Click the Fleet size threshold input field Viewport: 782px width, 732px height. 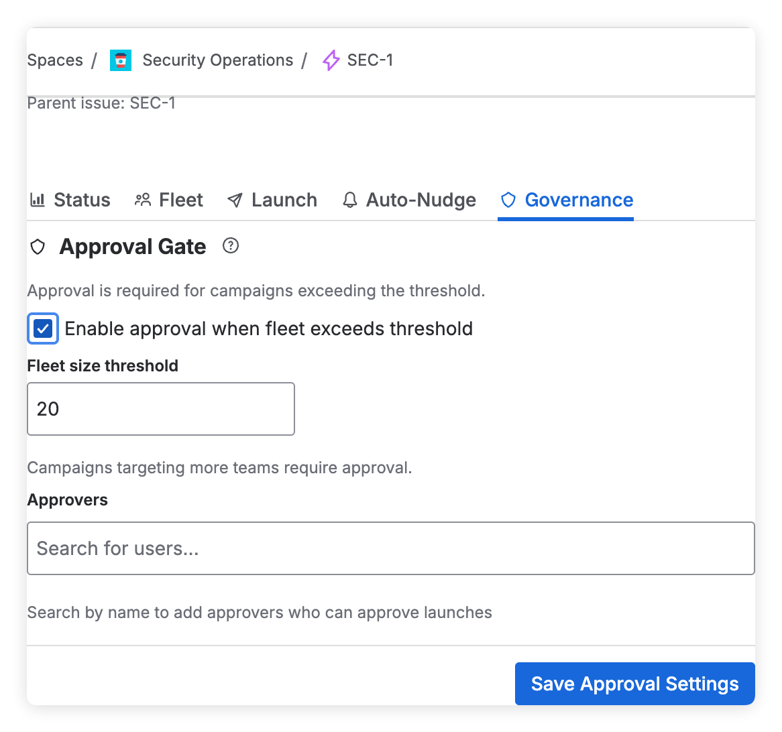[x=161, y=408]
